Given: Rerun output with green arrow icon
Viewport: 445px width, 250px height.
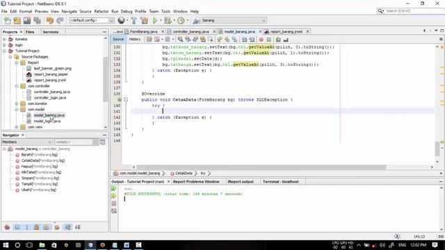Looking at the screenshot, I should (x=114, y=189).
